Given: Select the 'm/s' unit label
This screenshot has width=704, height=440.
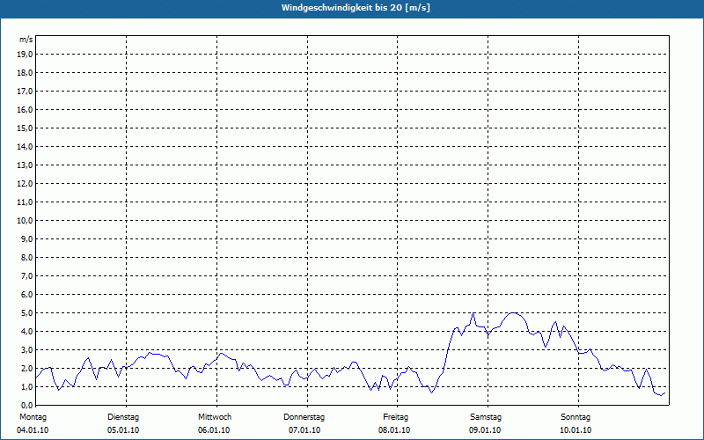Looking at the screenshot, I should tap(26, 40).
